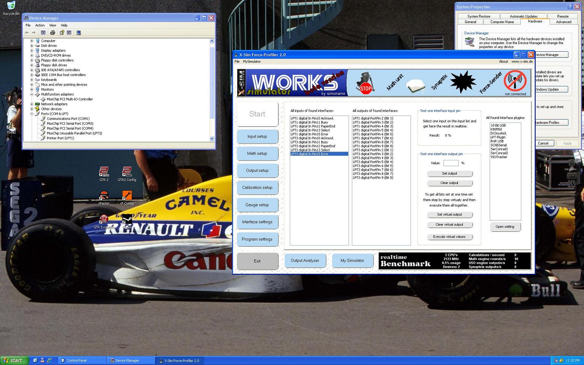Expand the Monitors node
Image resolution: width=584 pixels, height=365 pixels.
(x=32, y=89)
